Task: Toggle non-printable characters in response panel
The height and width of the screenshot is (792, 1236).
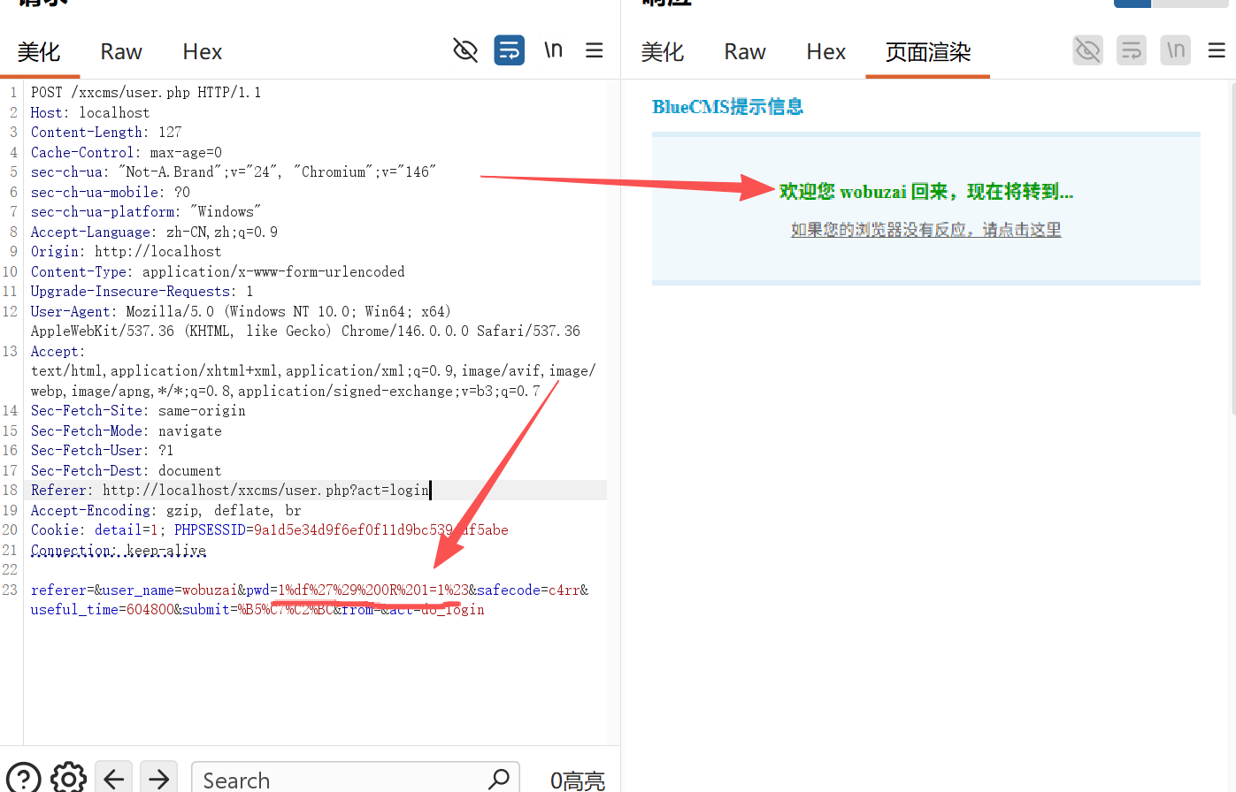Action: 1088,50
